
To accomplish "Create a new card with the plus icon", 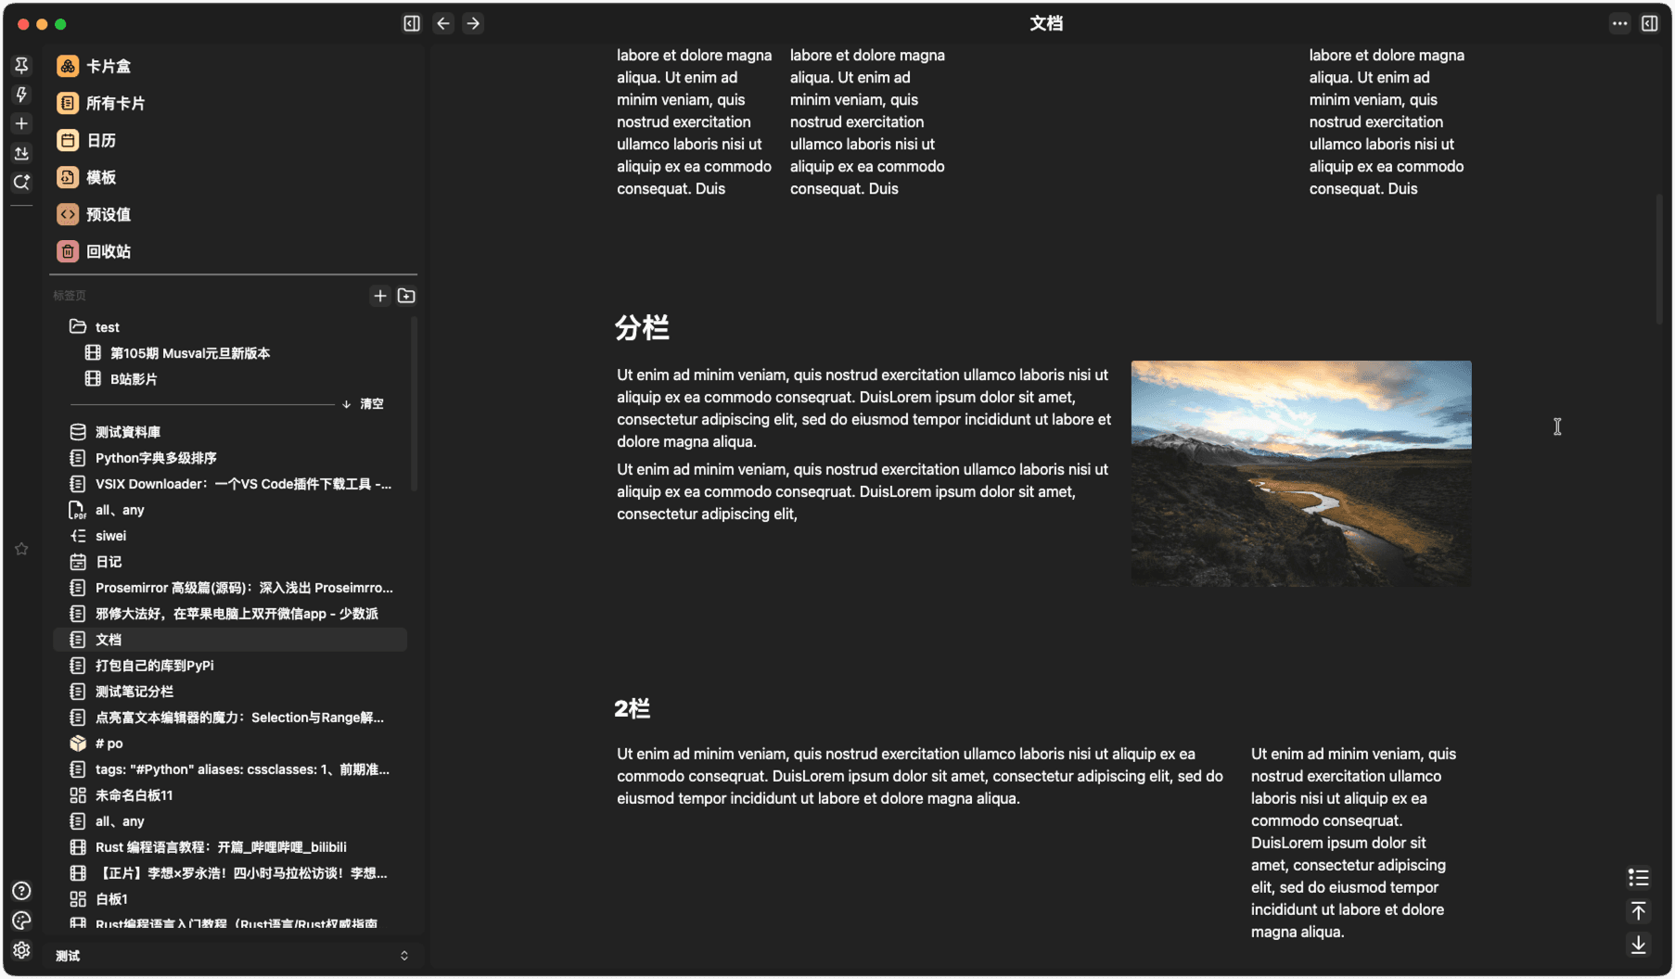I will pyautogui.click(x=21, y=123).
